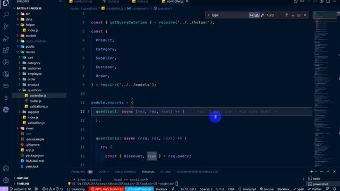This screenshot has width=340, height=191.
Task: Open Run and Debug view
Action: tap(6, 38)
